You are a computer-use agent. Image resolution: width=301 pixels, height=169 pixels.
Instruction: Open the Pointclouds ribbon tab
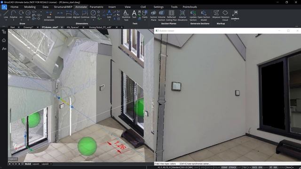[x=190, y=7]
